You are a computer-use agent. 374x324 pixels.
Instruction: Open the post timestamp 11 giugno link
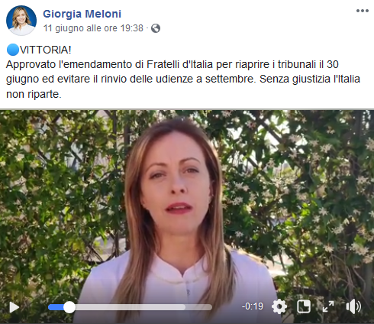coord(93,28)
